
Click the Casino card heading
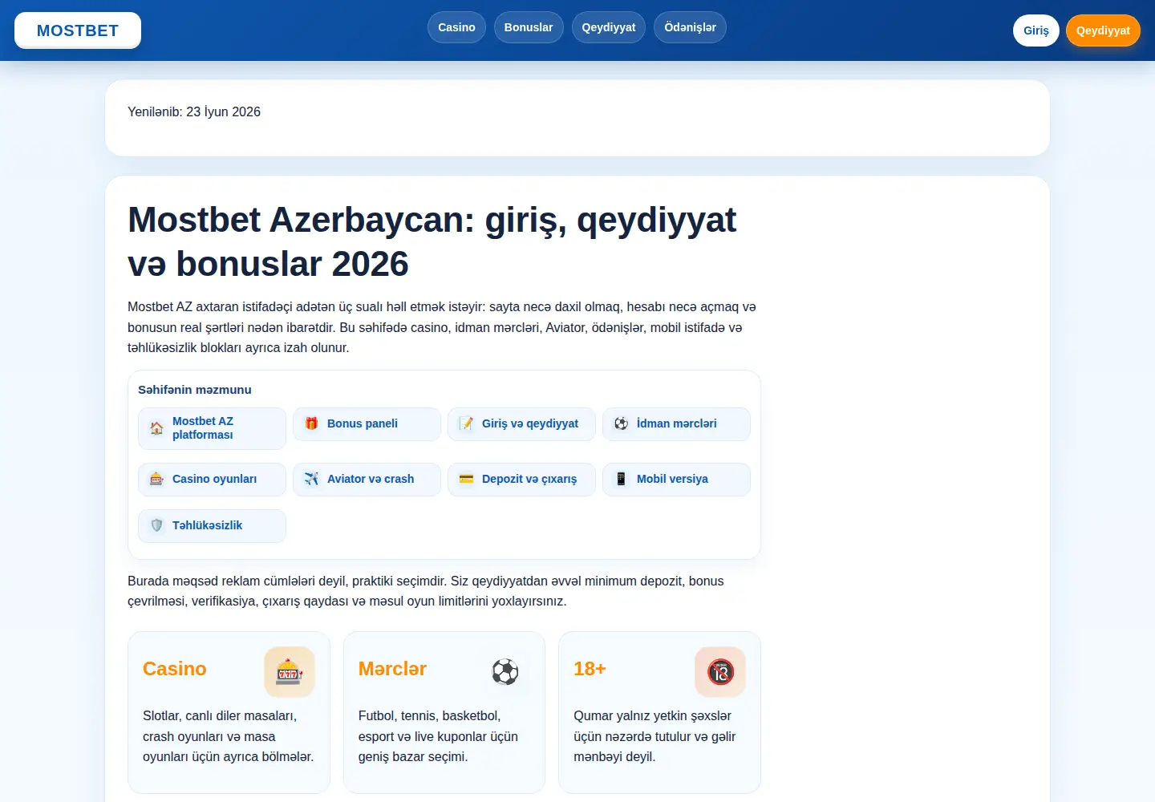(175, 669)
